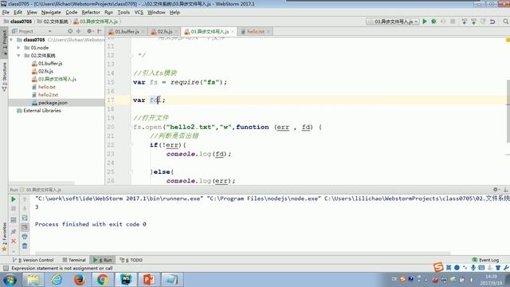Close the Run tab with the red X
Image resolution: width=510 pixels, height=287 pixels.
click(x=14, y=241)
